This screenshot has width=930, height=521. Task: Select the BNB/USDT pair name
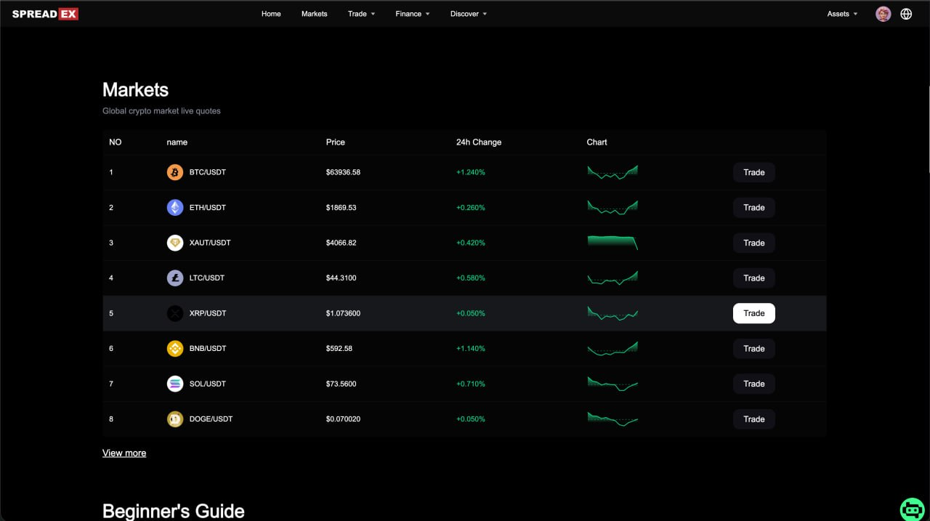(208, 349)
